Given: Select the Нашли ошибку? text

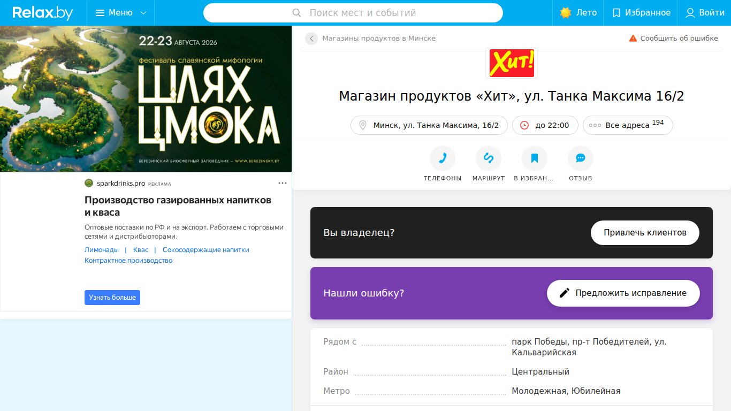Looking at the screenshot, I should coord(364,293).
